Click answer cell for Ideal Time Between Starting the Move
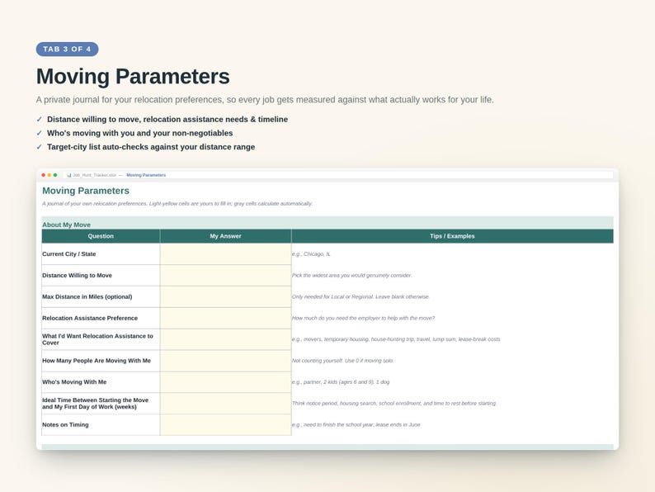 (x=225, y=404)
